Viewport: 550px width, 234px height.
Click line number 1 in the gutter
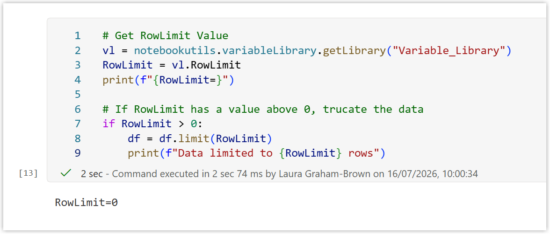point(77,36)
